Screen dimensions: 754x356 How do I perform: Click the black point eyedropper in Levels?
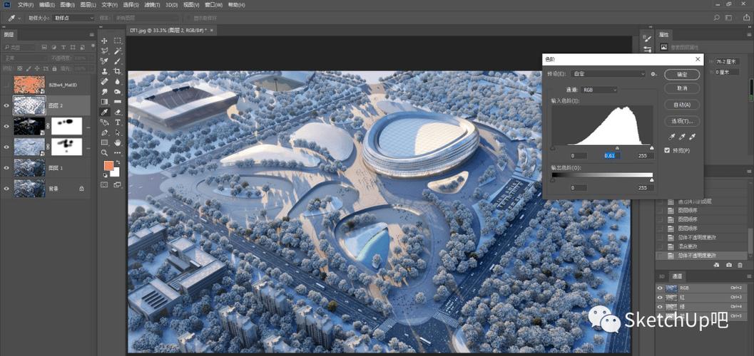671,136
